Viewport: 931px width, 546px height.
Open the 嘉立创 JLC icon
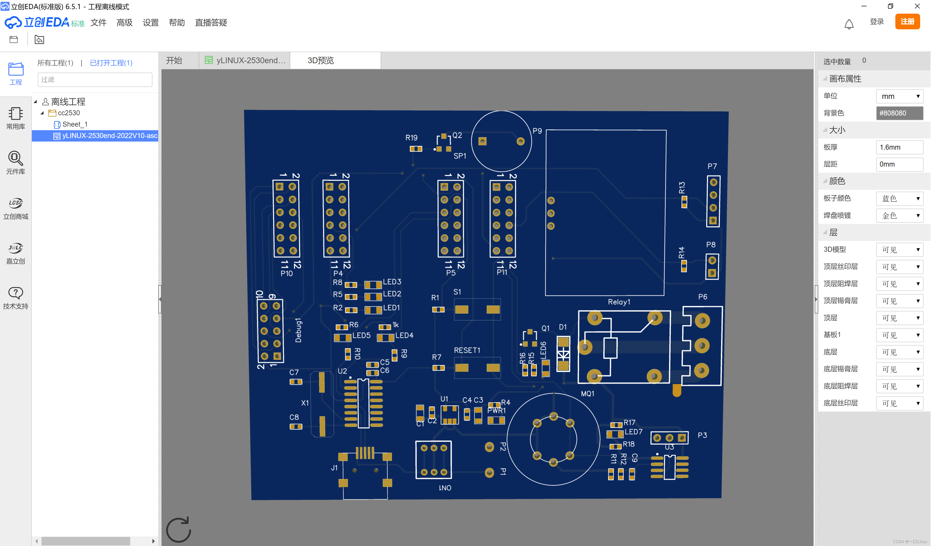coord(15,253)
